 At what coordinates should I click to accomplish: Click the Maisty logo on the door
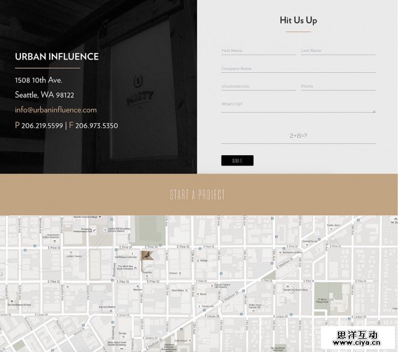pos(140,89)
